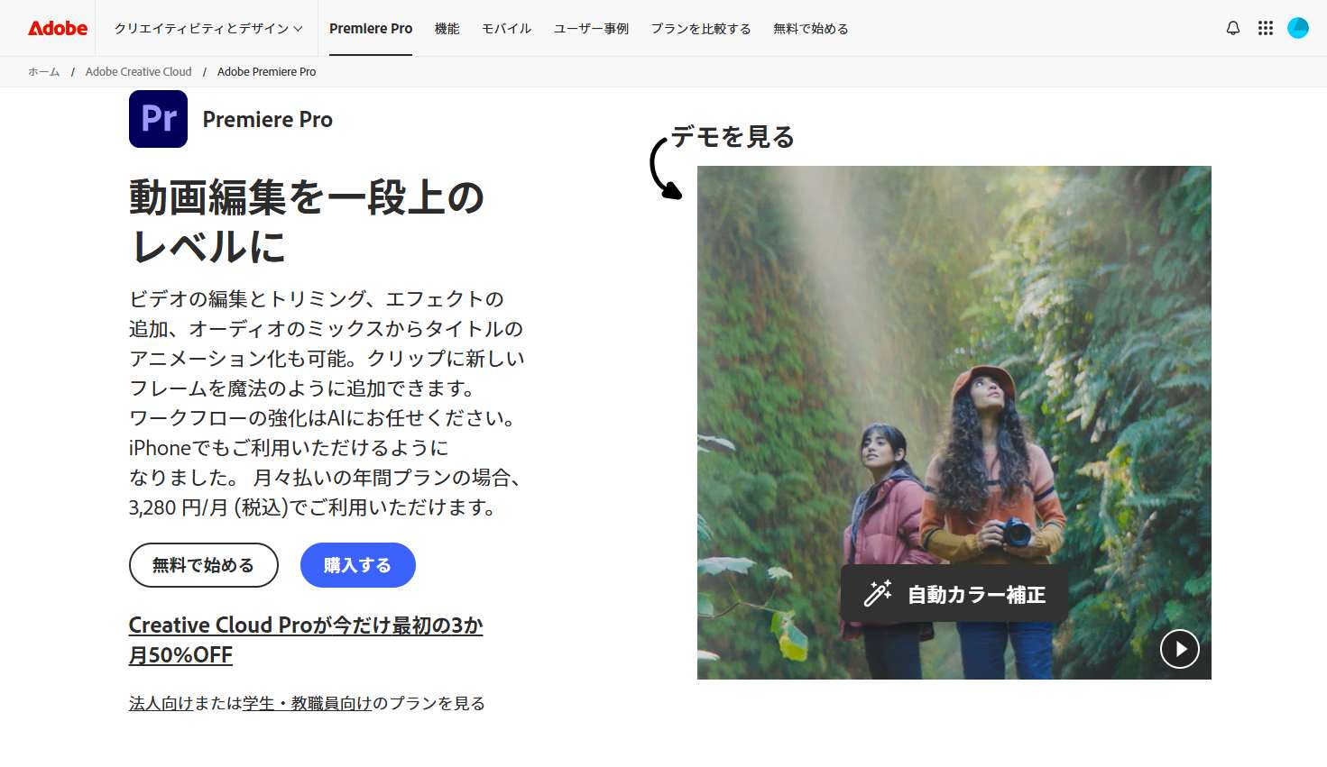This screenshot has width=1327, height=767.
Task: Click the magic wand icon on the video
Action: click(x=878, y=593)
